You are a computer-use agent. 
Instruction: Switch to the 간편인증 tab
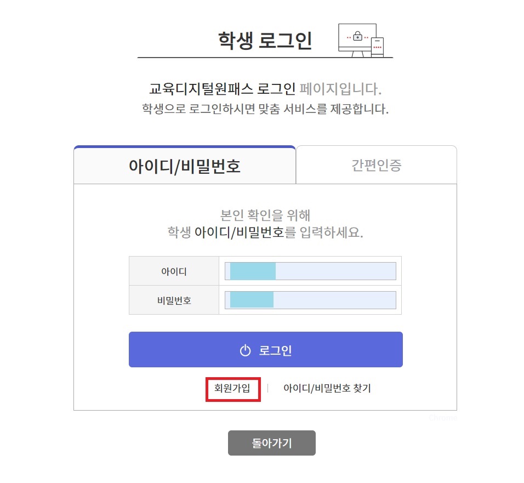click(x=376, y=164)
